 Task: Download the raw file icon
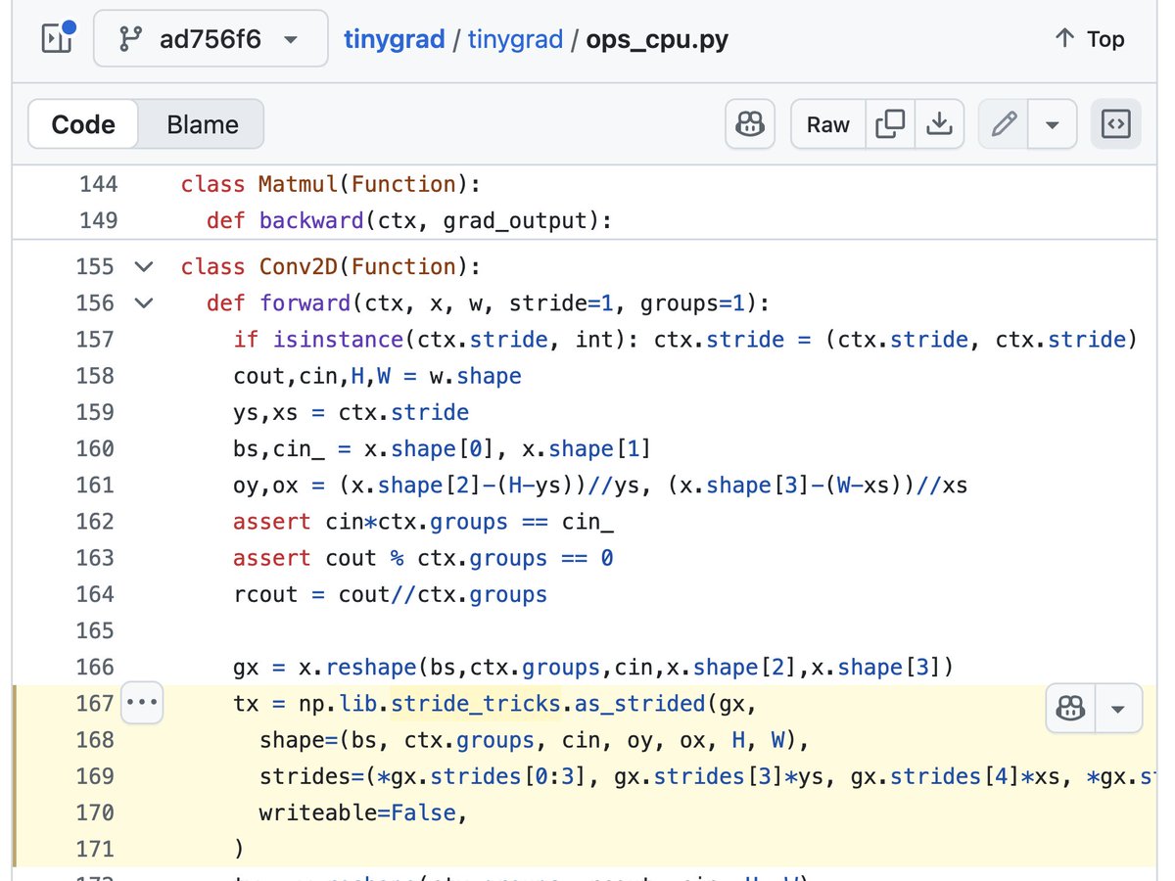[939, 124]
